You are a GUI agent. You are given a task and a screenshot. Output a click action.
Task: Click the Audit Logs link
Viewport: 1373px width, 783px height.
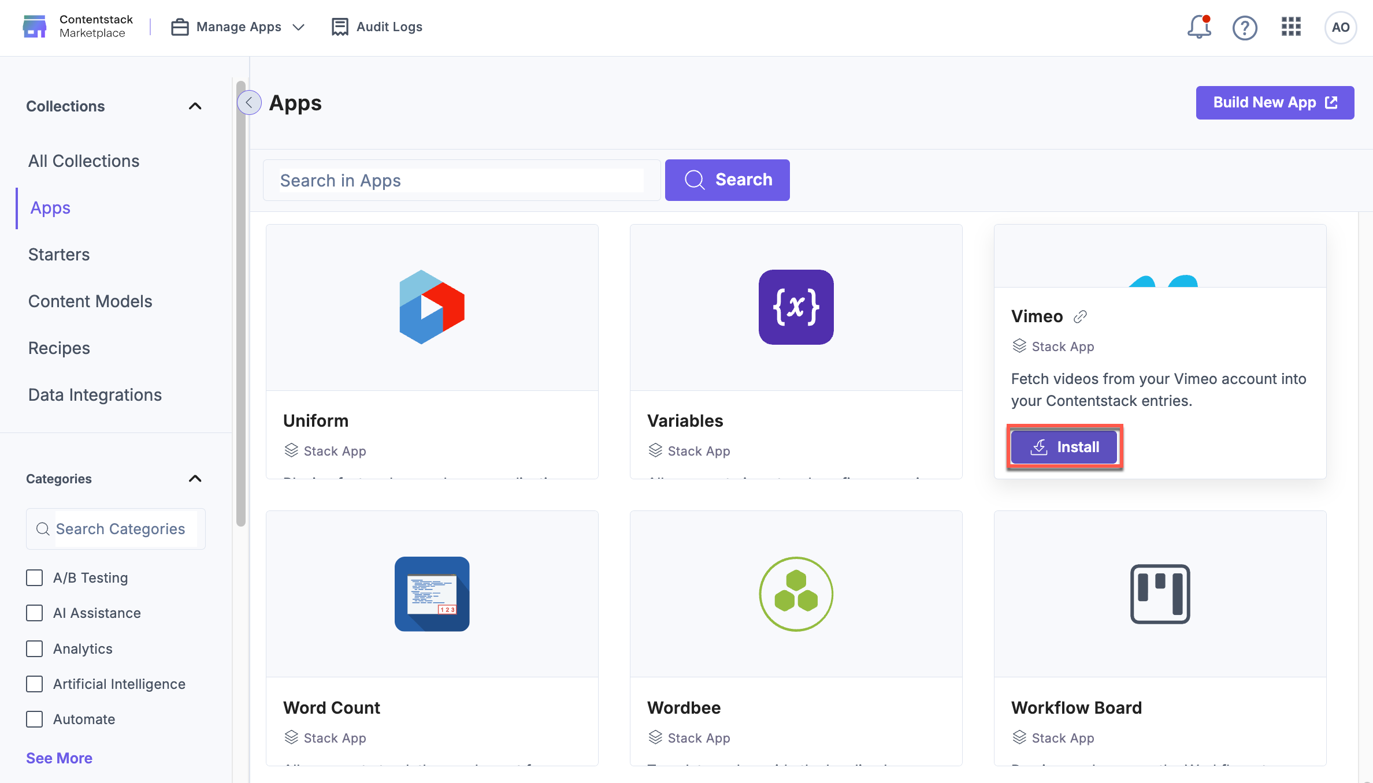(389, 27)
